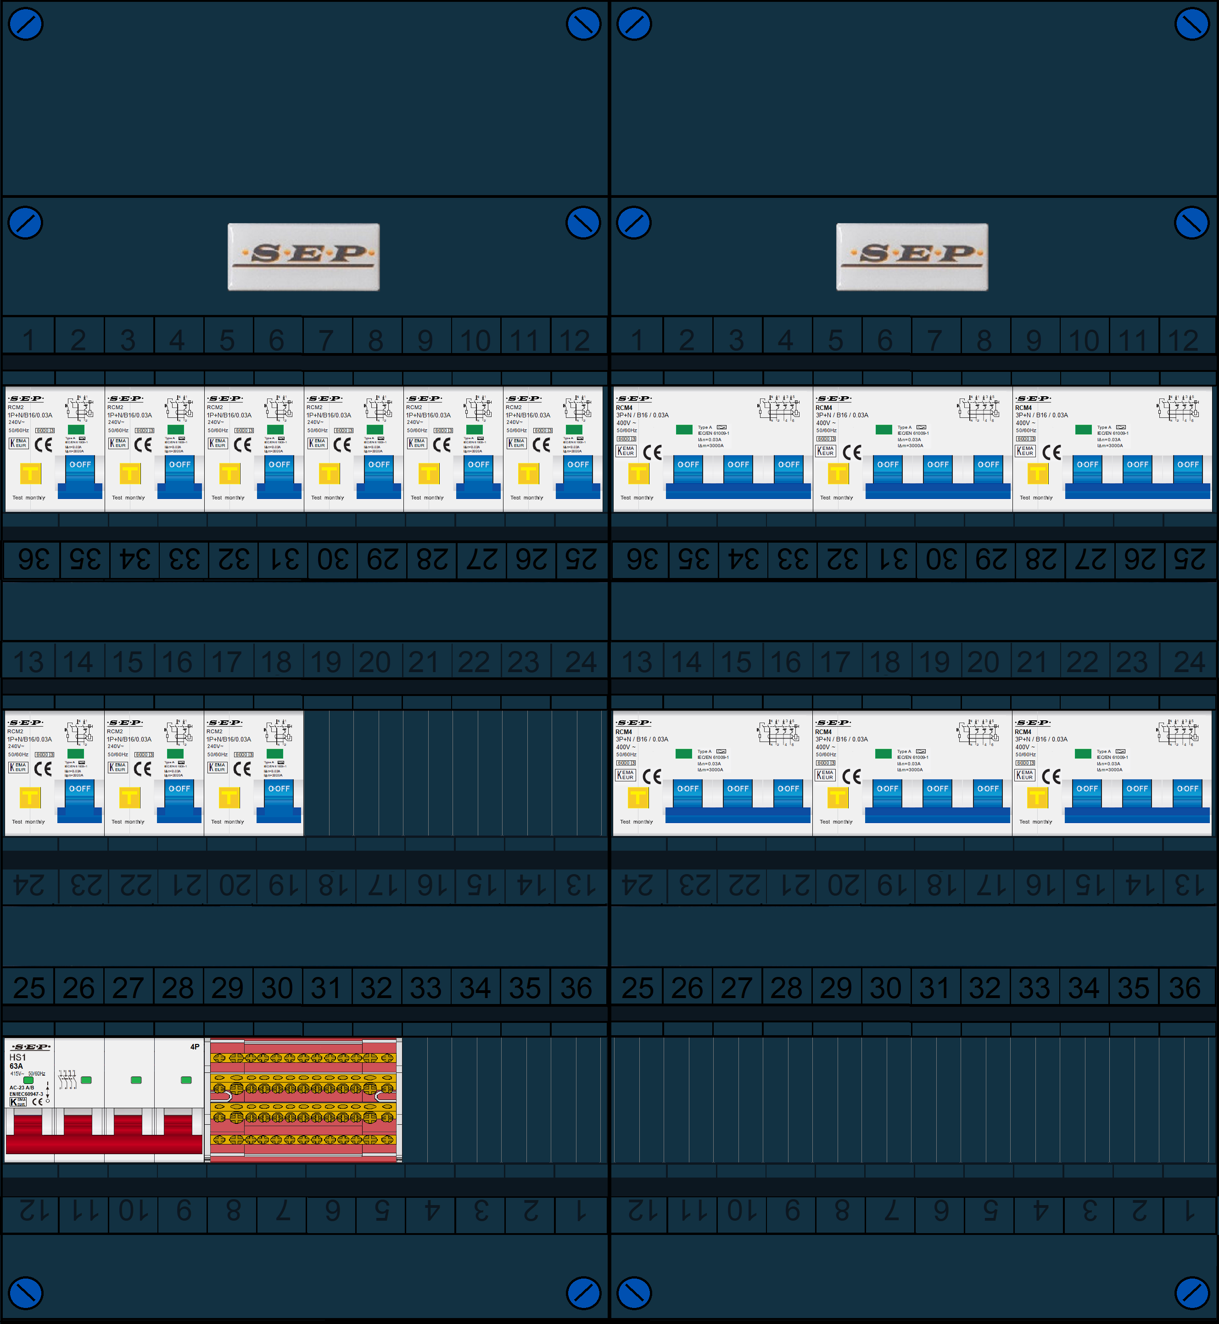This screenshot has height=1324, width=1219.
Task: Click upright slot number 22 on right panel
Action: coord(1082,662)
